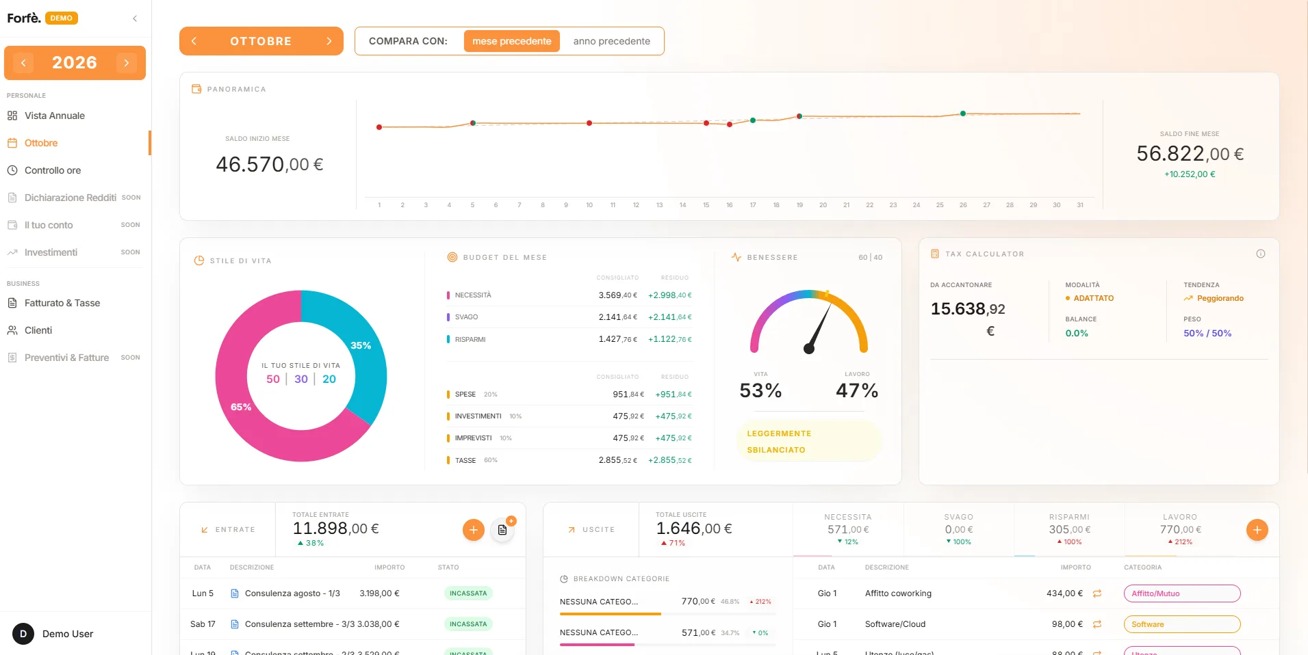This screenshot has width=1308, height=655.
Task: Collapse the sidebar with the chevron
Action: (x=135, y=18)
